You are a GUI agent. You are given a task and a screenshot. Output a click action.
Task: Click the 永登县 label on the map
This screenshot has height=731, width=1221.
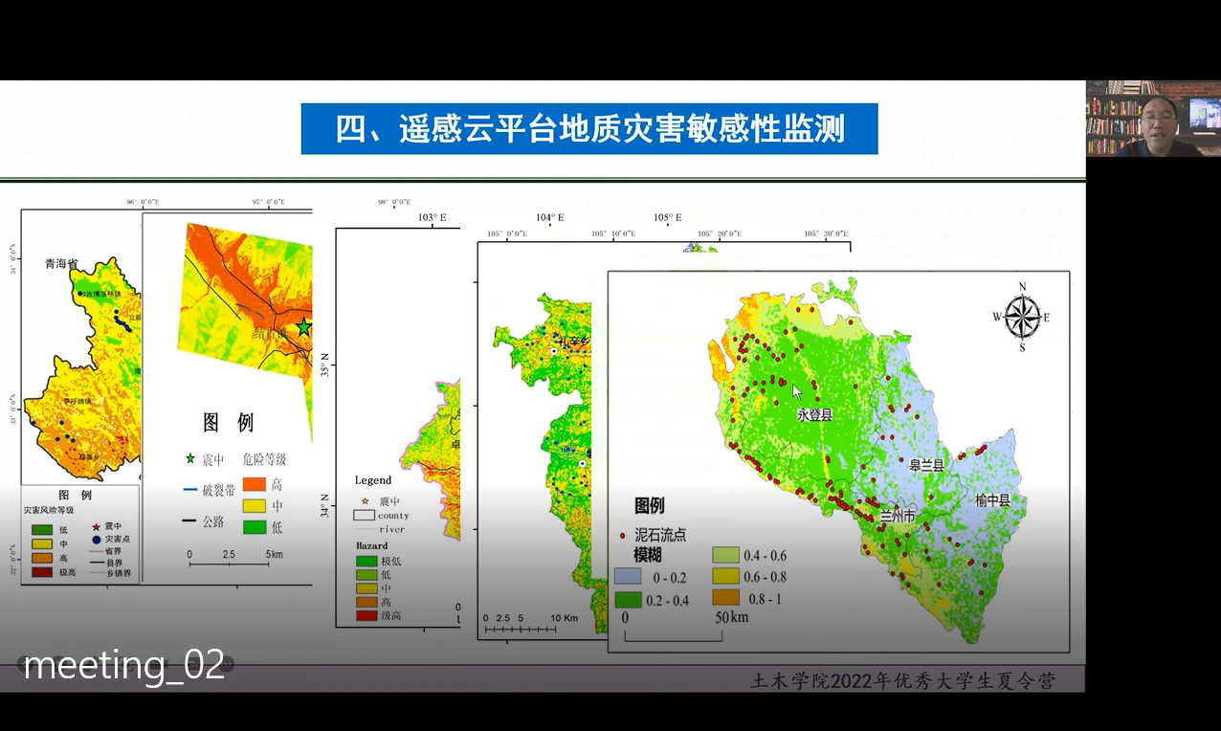pyautogui.click(x=814, y=415)
